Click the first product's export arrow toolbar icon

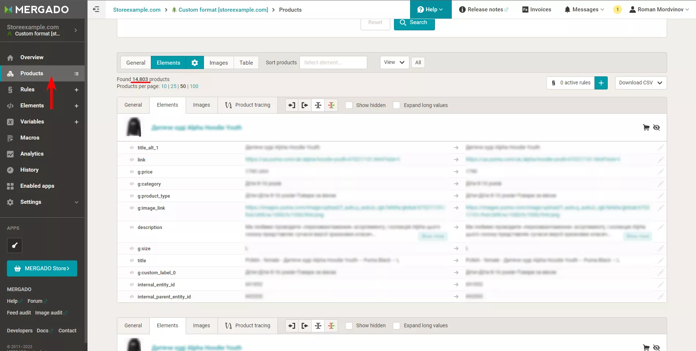305,105
